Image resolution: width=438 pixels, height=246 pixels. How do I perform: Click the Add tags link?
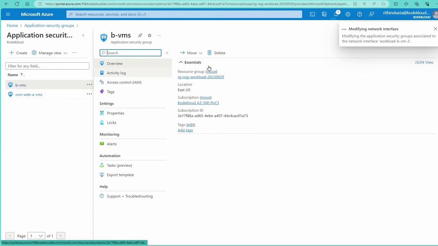tap(185, 130)
